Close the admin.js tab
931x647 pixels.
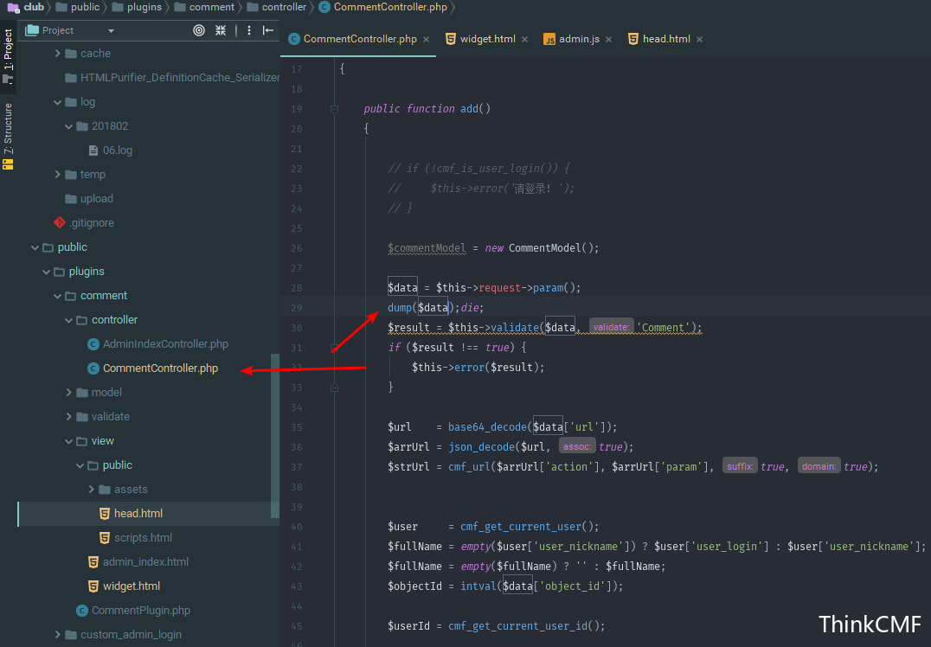coord(609,40)
